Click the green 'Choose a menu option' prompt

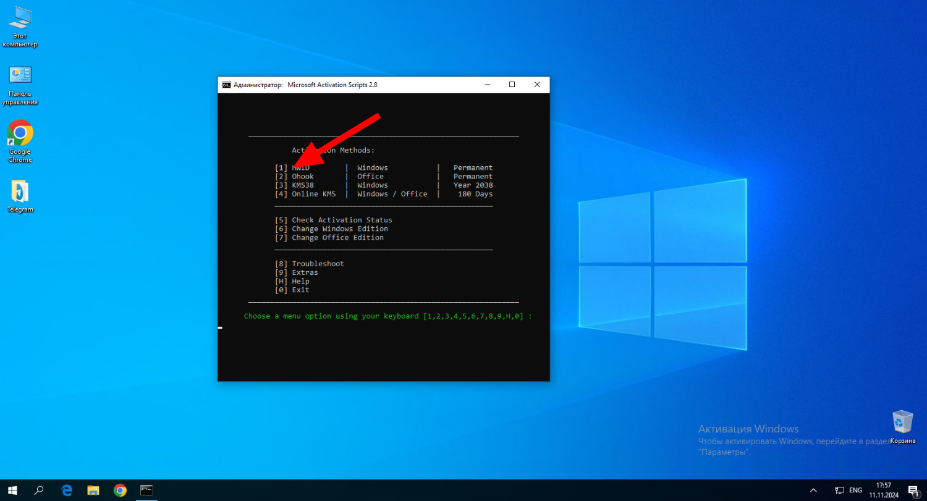387,316
